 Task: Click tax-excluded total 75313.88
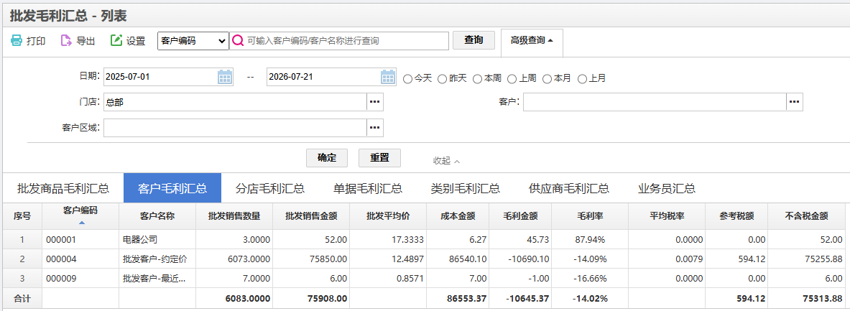(x=806, y=298)
